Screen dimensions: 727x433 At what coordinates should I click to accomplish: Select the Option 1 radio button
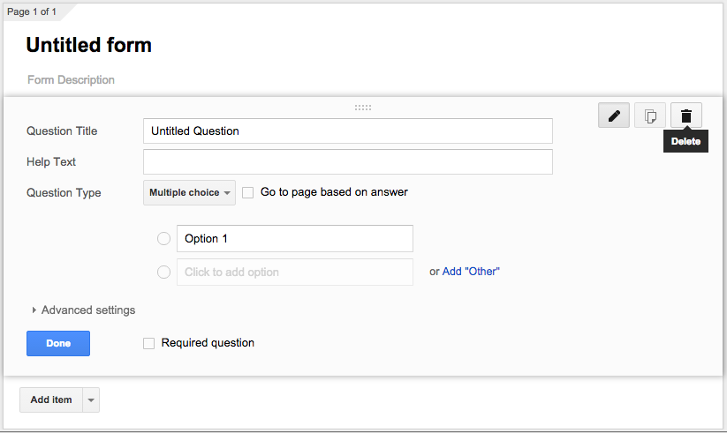(x=163, y=239)
